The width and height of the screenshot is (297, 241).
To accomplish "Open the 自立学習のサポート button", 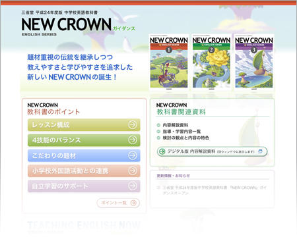I will point(84,186).
